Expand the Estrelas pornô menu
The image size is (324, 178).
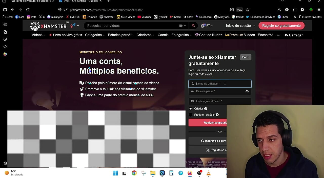(120, 35)
